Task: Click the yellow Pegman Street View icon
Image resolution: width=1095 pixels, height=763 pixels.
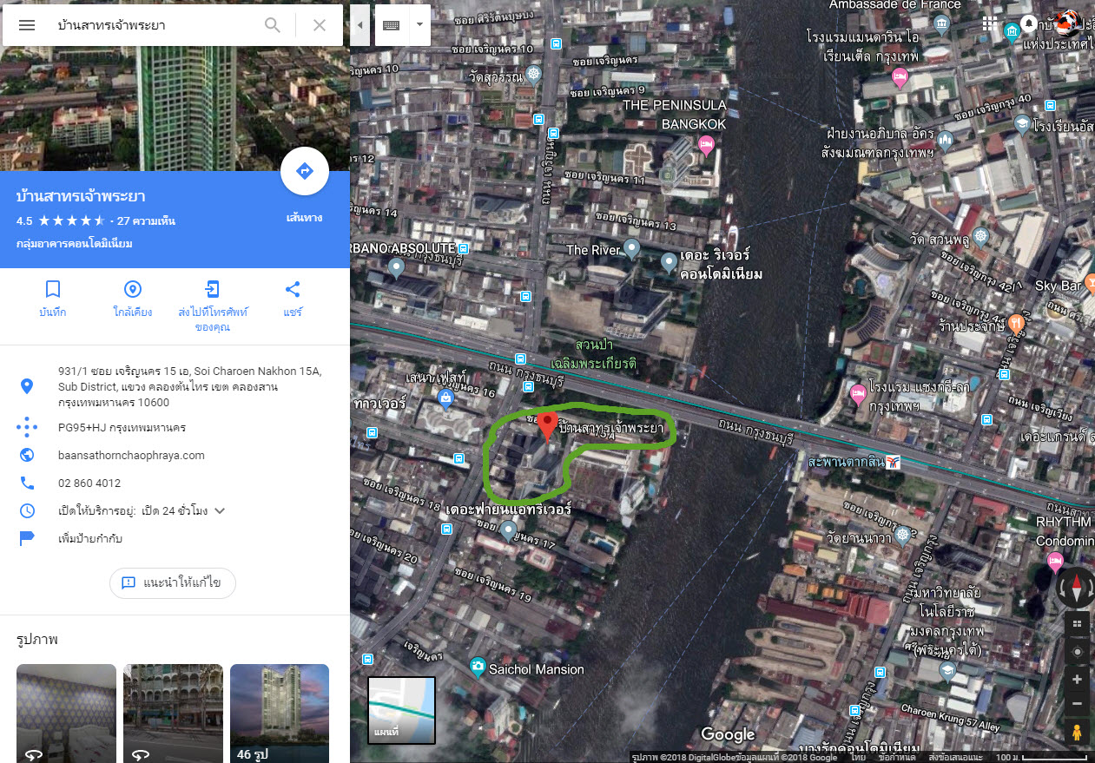Action: (x=1077, y=732)
